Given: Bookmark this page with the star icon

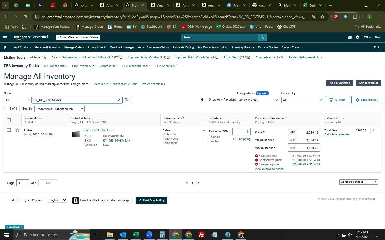Looking at the screenshot, I should pos(322,17).
